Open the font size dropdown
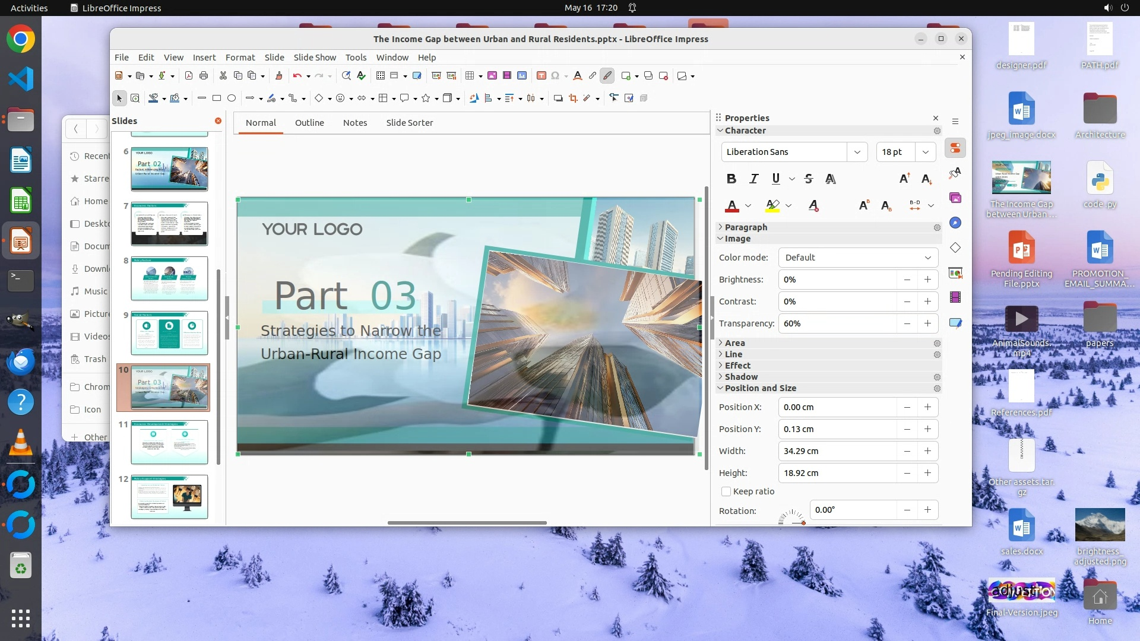The image size is (1140, 641). point(925,152)
